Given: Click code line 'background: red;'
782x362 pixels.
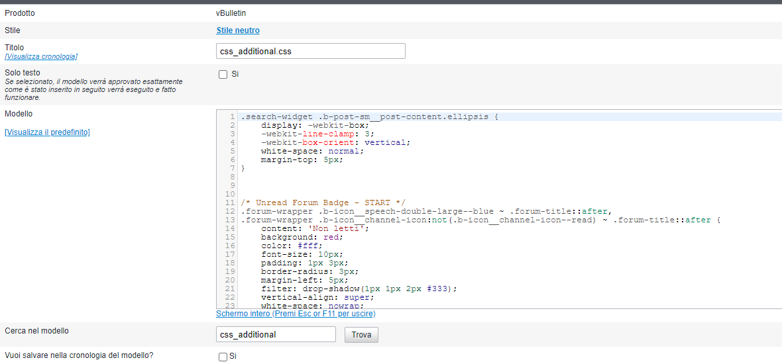Looking at the screenshot, I should point(302,237).
